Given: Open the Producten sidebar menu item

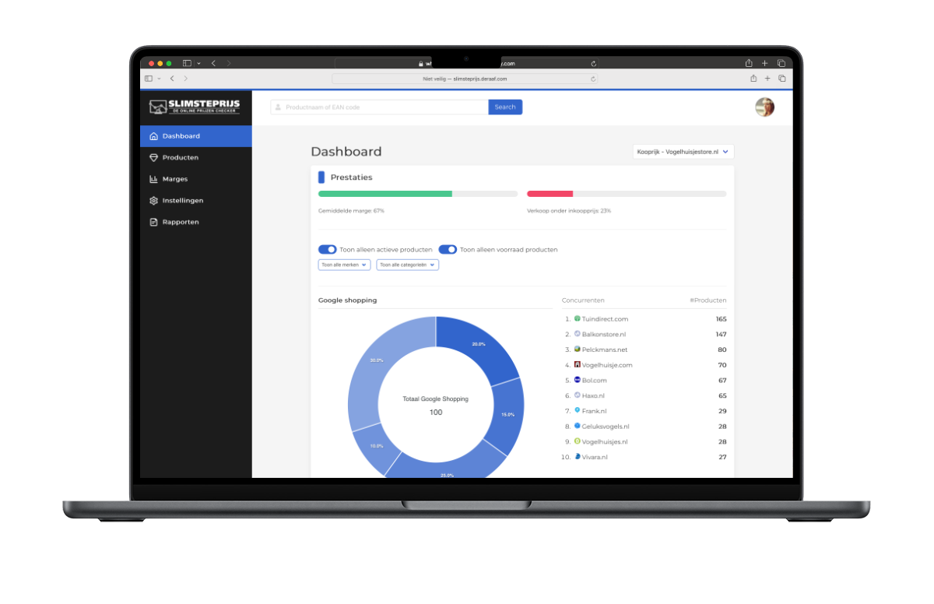Looking at the screenshot, I should (x=196, y=157).
